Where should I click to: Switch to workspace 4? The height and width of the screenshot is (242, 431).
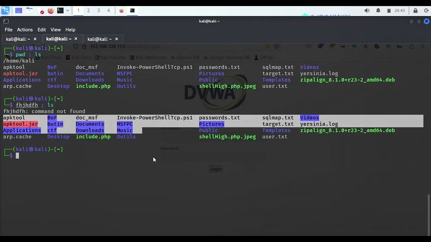coord(108,10)
